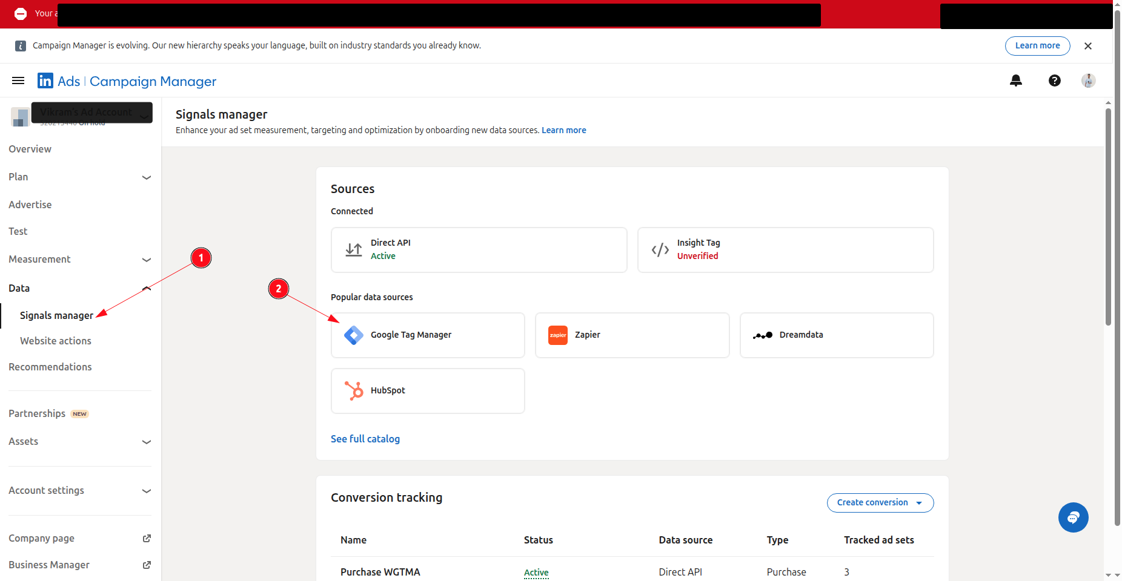Click the Status column header
The height and width of the screenshot is (581, 1122).
tap(539, 540)
